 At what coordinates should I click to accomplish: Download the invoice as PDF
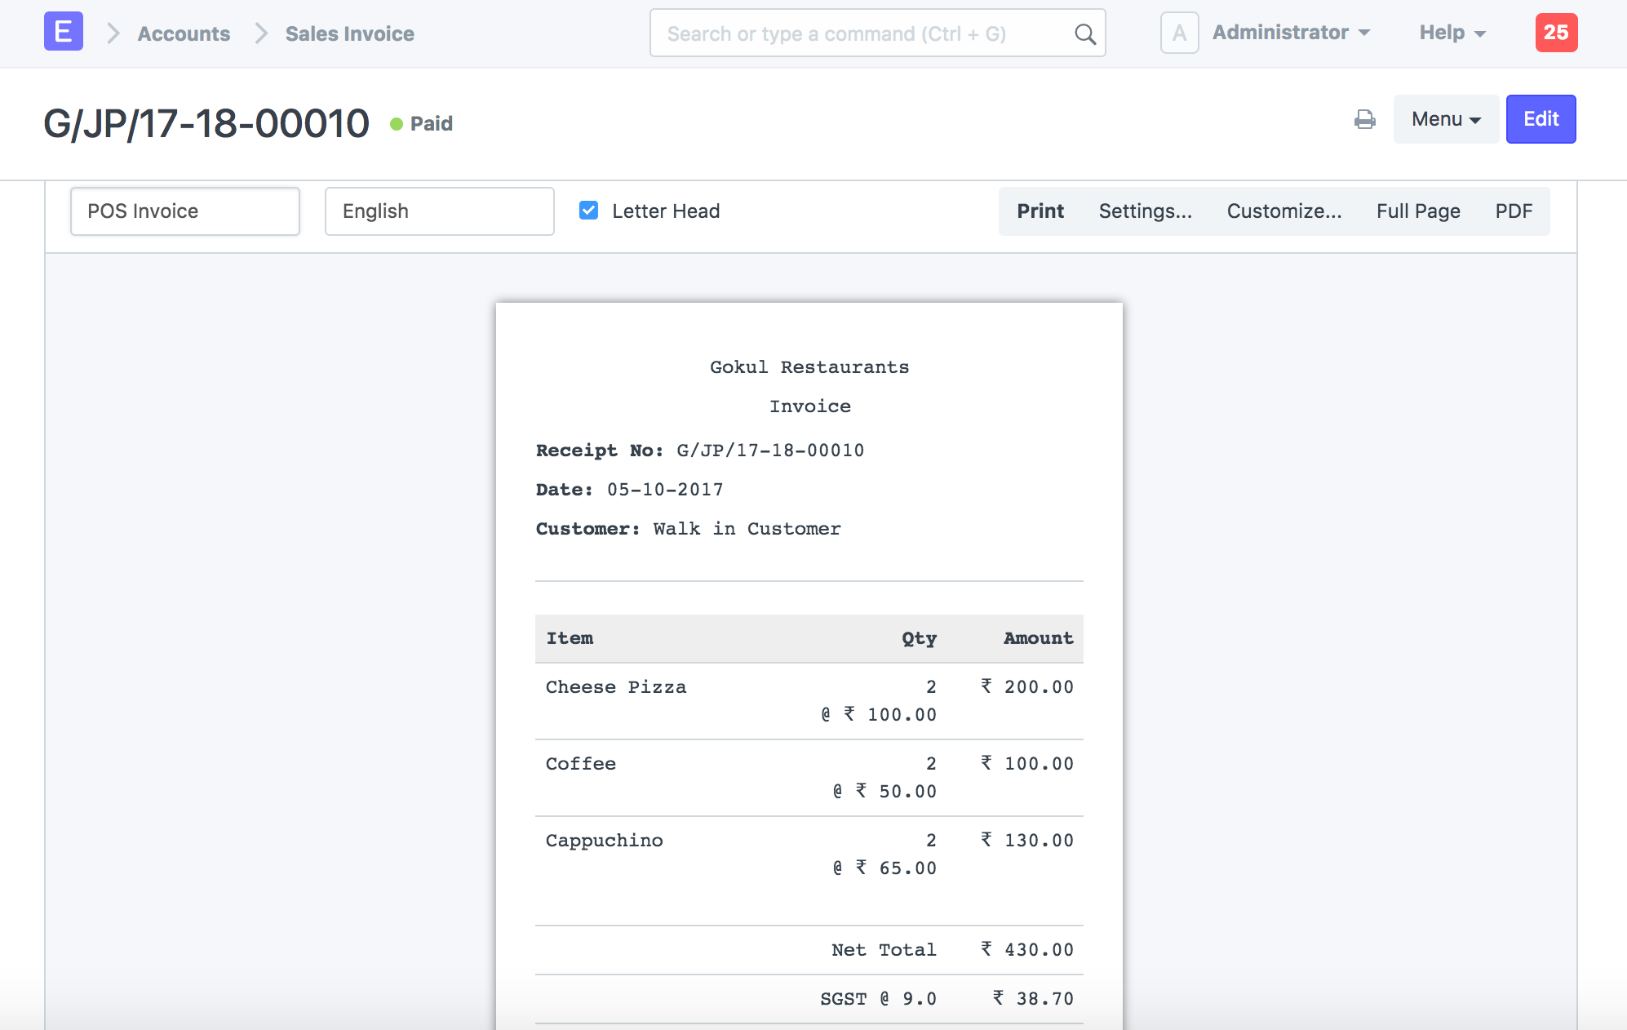[x=1513, y=211]
